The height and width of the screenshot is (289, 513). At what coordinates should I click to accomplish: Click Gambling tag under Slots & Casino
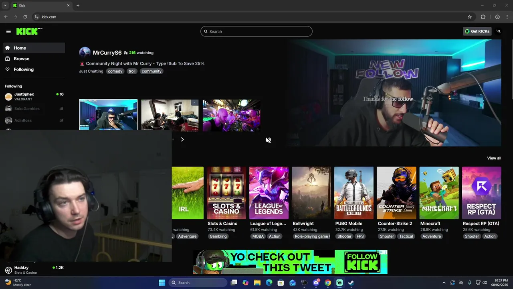[218, 236]
